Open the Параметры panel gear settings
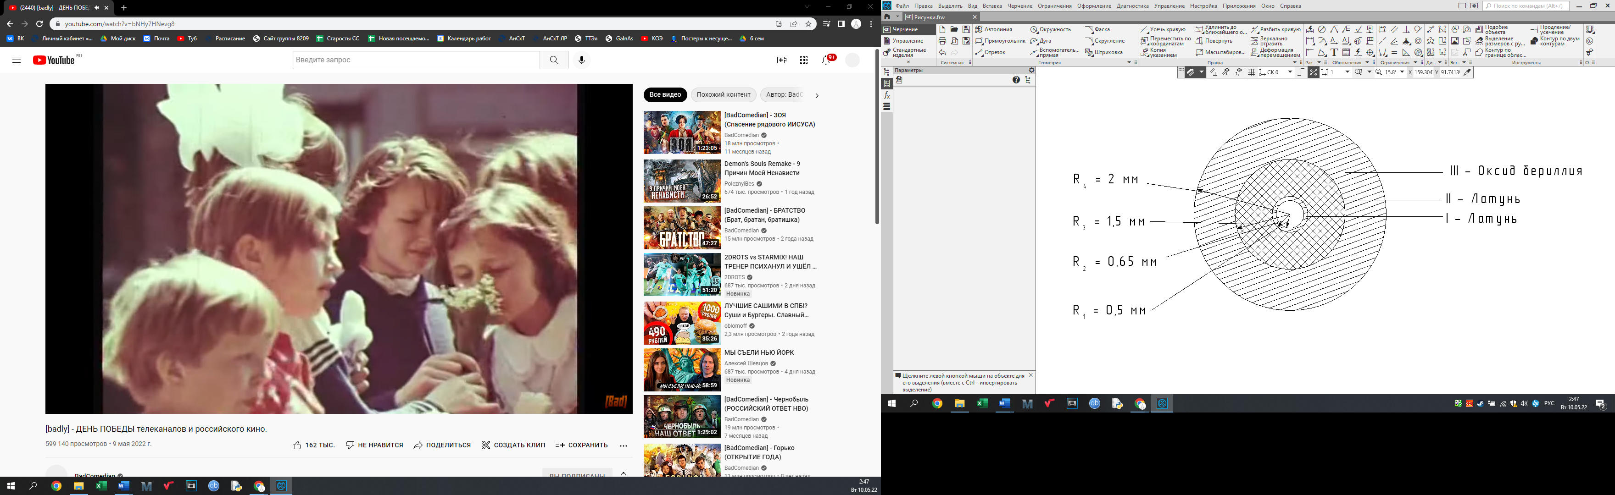 tap(1032, 71)
